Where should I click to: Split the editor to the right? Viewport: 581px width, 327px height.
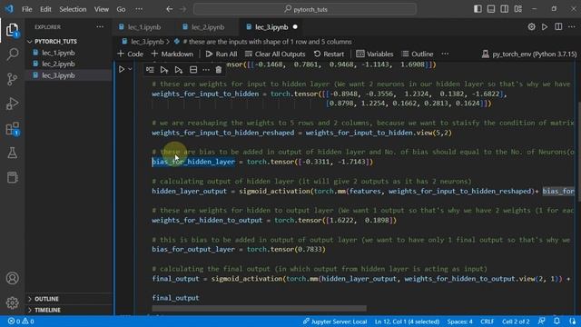pos(558,26)
